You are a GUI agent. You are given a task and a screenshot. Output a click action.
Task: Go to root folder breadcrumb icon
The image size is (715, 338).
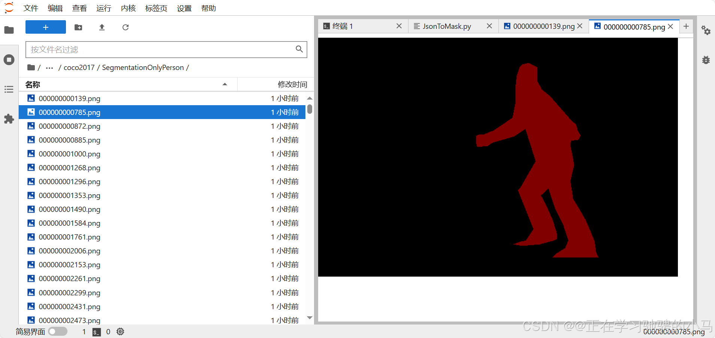(x=31, y=67)
